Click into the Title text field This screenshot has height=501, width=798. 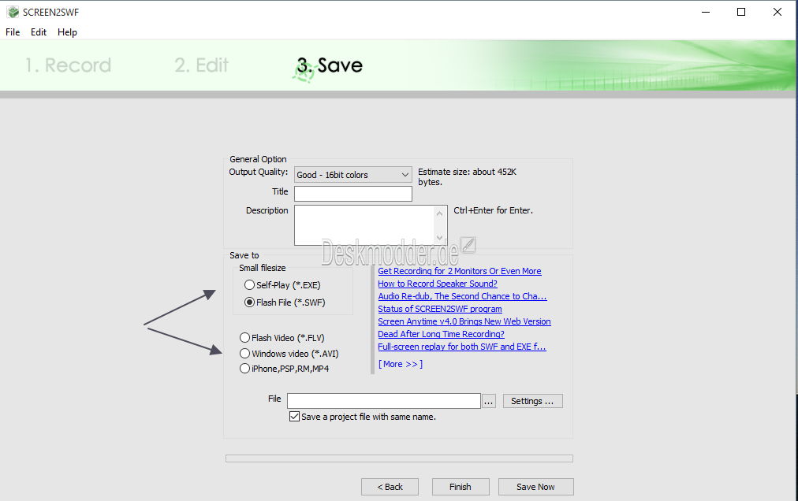pos(353,193)
